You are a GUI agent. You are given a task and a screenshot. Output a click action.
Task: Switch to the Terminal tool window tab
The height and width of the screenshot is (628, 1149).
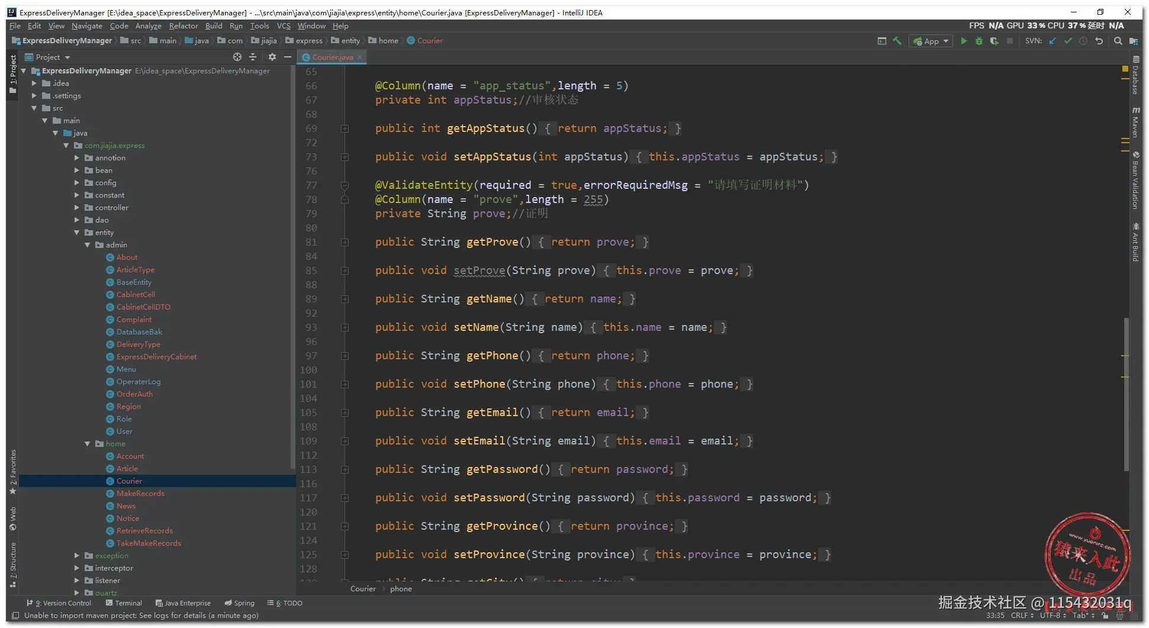124,603
